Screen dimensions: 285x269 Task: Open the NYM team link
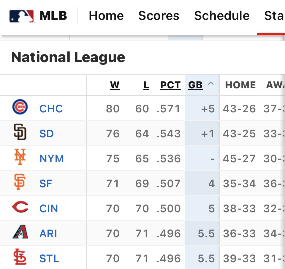click(x=52, y=159)
